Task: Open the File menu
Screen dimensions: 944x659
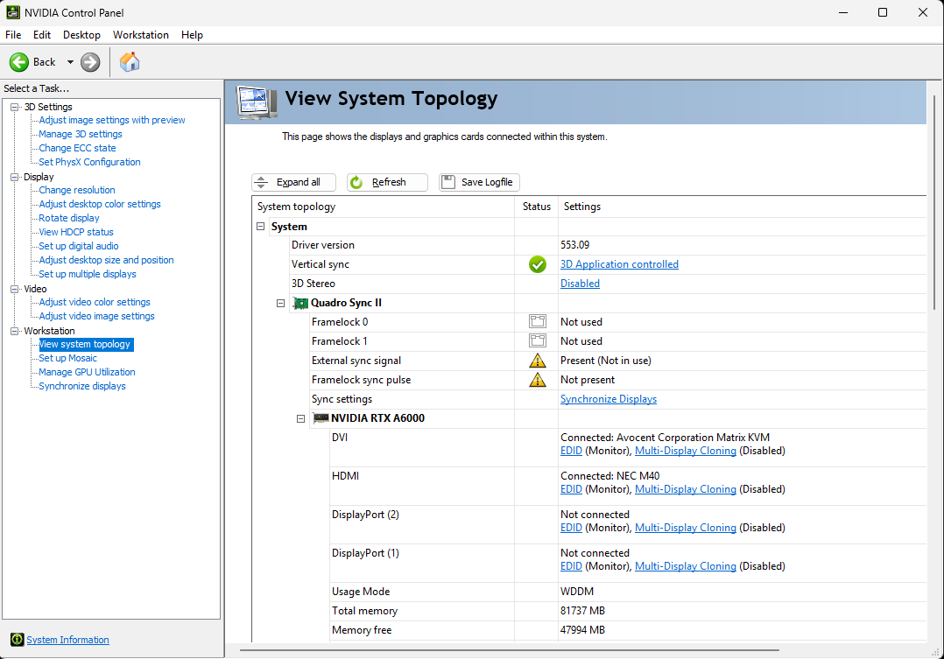Action: 13,35
